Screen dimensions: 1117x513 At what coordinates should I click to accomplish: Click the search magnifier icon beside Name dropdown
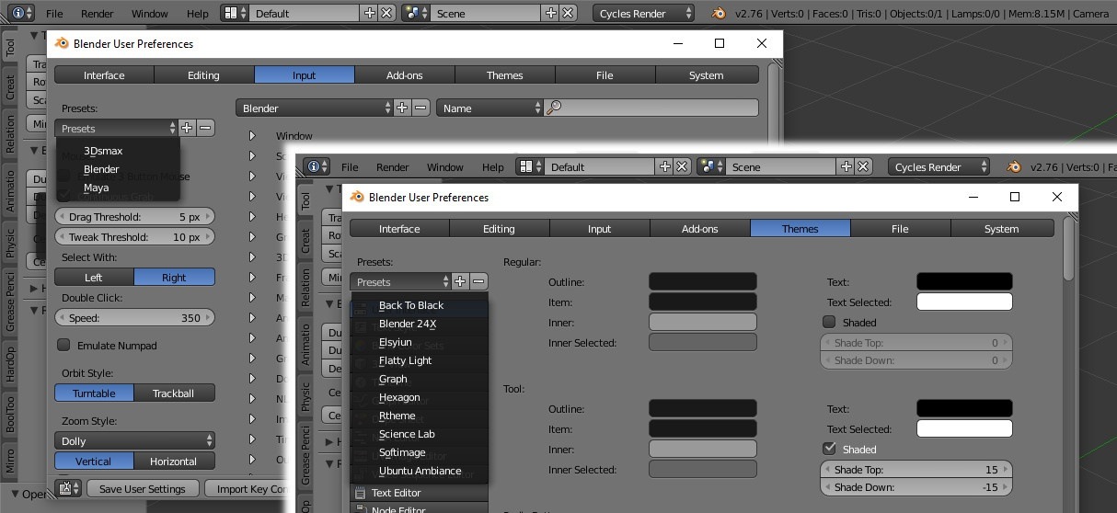554,108
